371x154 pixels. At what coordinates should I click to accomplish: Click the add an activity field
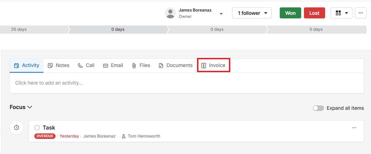pyautogui.click(x=187, y=83)
